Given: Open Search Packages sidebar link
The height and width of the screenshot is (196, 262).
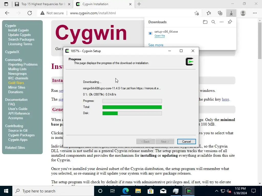Looking at the screenshot, I should [x=21, y=39].
